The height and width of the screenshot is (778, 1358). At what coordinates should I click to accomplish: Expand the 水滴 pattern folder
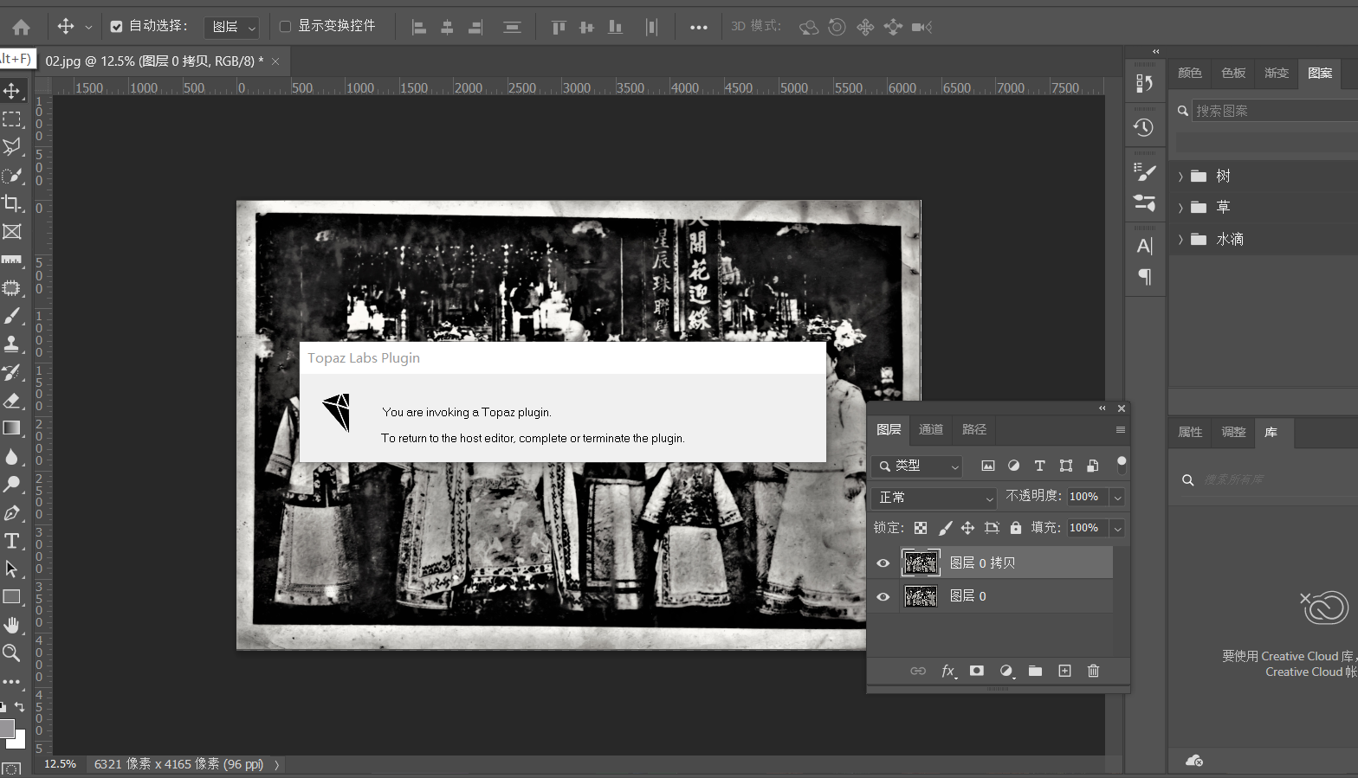click(1180, 240)
